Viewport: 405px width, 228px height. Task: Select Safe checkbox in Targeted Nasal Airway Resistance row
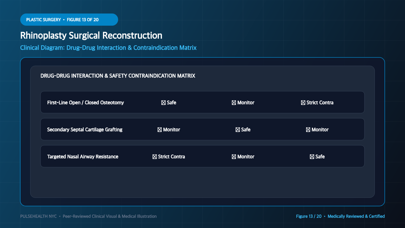tap(312, 157)
